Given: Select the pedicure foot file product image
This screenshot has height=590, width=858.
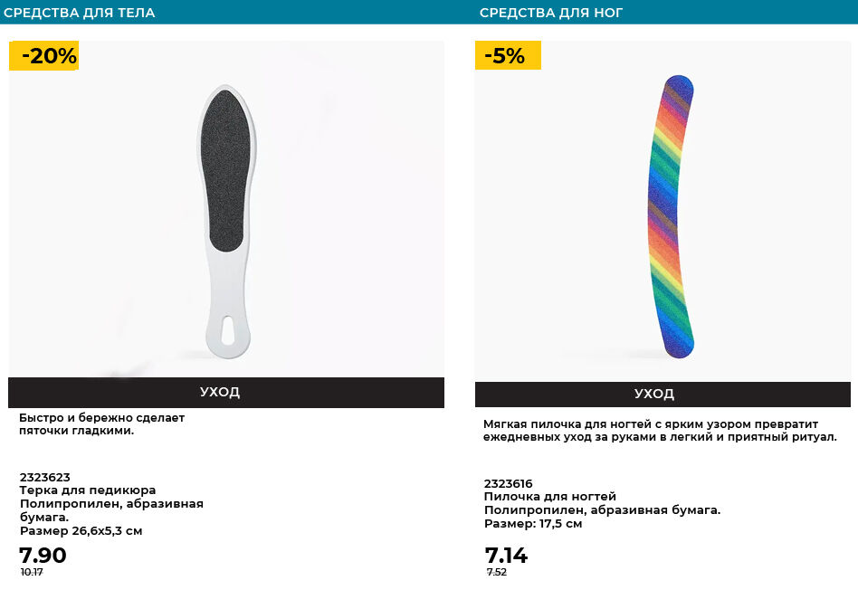Looking at the screenshot, I should pyautogui.click(x=224, y=217).
